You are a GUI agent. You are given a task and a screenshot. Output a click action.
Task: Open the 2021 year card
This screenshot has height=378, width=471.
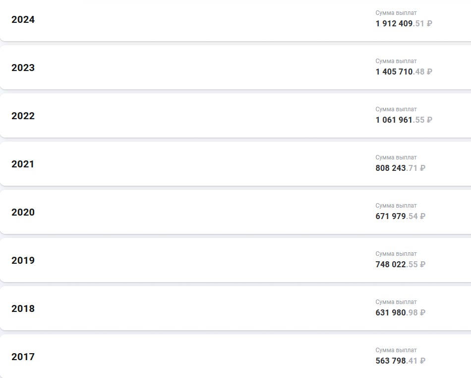(x=235, y=164)
